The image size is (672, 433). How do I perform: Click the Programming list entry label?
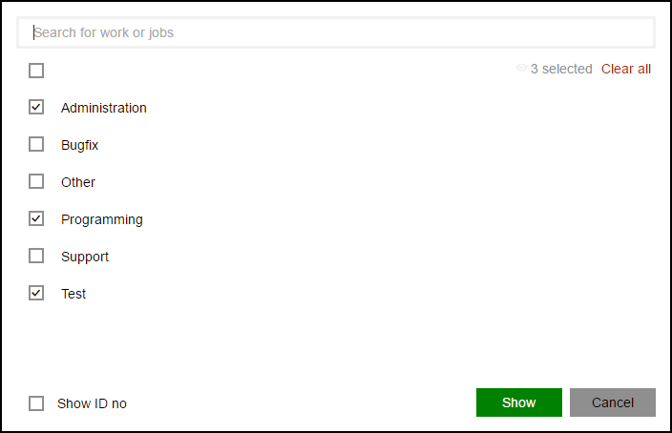102,219
